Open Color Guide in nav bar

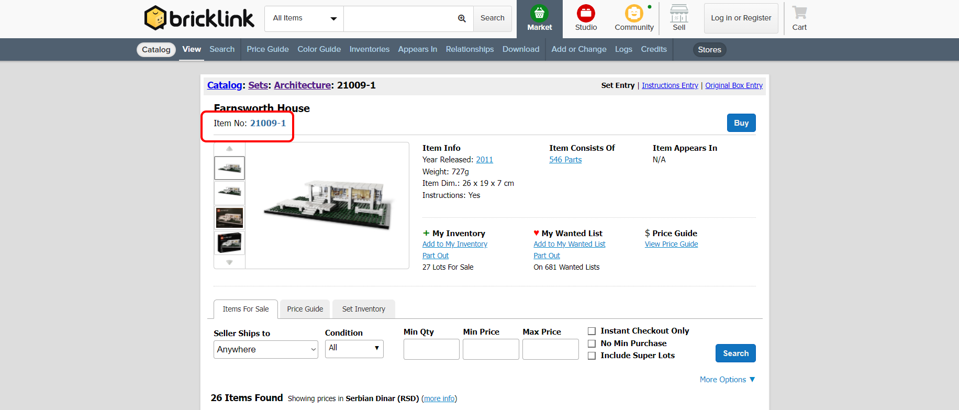[x=319, y=49]
